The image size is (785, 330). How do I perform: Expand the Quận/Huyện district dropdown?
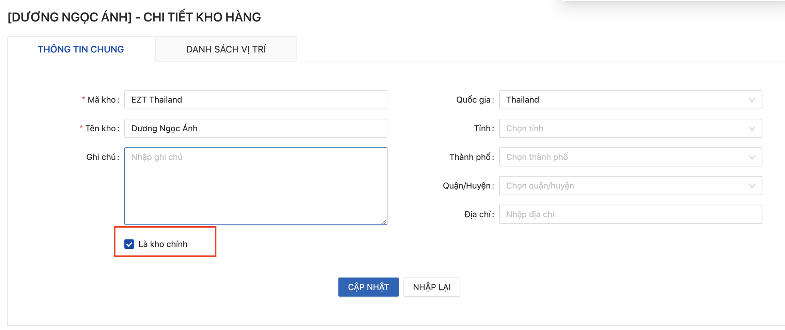point(627,186)
